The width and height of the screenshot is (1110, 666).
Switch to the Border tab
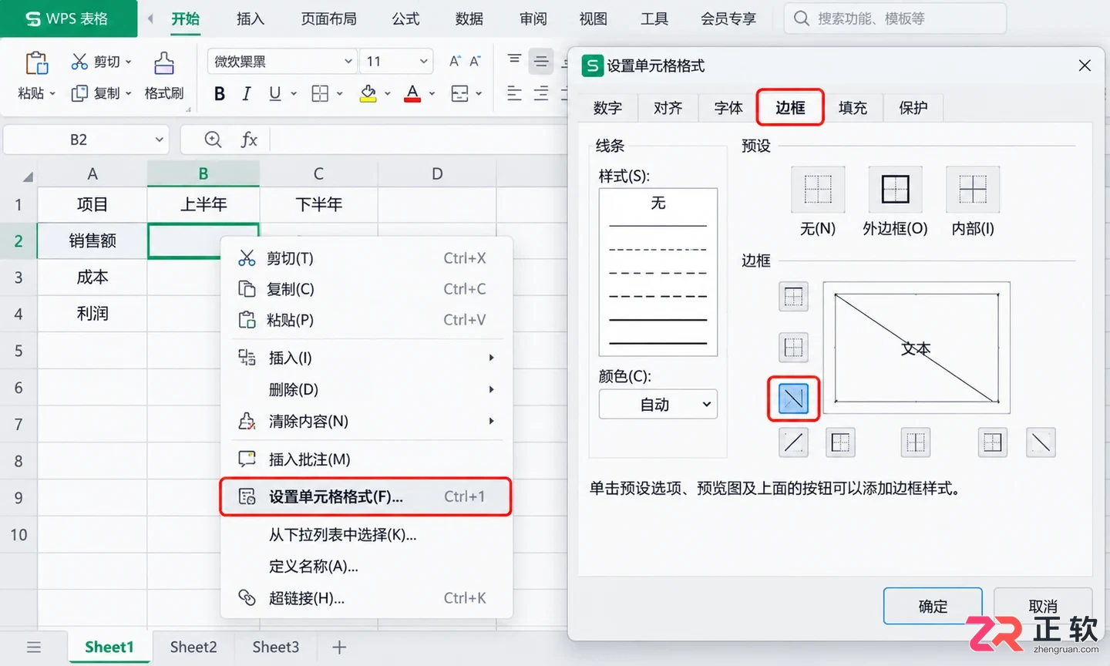coord(790,107)
